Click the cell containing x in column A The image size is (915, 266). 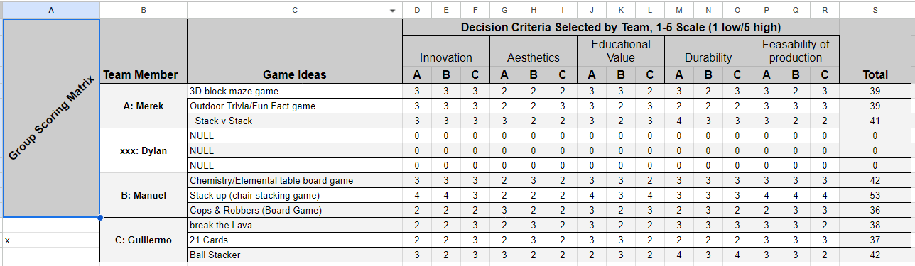[50, 240]
